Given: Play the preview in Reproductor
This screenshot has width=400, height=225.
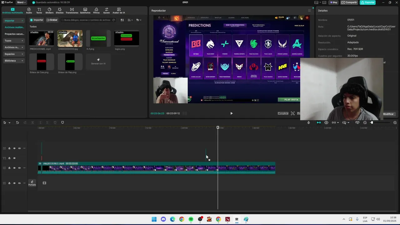Looking at the screenshot, I should coord(231,113).
